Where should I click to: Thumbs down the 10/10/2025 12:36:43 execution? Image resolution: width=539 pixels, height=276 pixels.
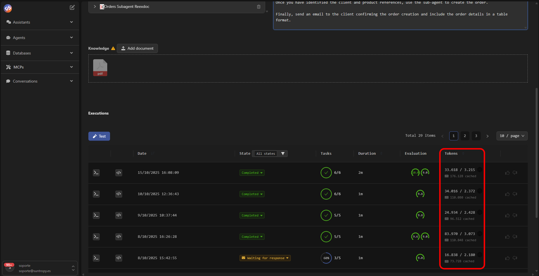point(515,194)
